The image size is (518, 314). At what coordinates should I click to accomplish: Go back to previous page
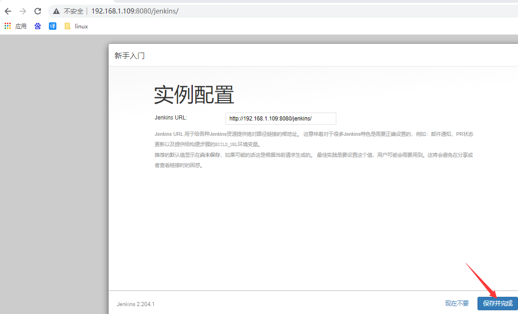pyautogui.click(x=8, y=11)
